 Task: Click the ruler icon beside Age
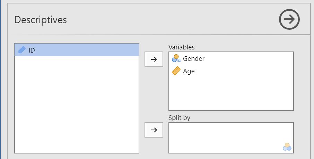pos(176,71)
